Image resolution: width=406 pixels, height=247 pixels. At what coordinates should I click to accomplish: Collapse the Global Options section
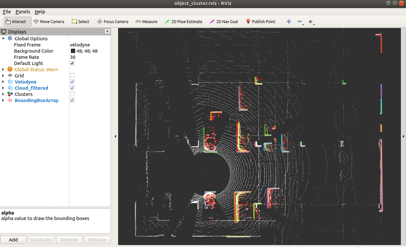tap(3, 39)
